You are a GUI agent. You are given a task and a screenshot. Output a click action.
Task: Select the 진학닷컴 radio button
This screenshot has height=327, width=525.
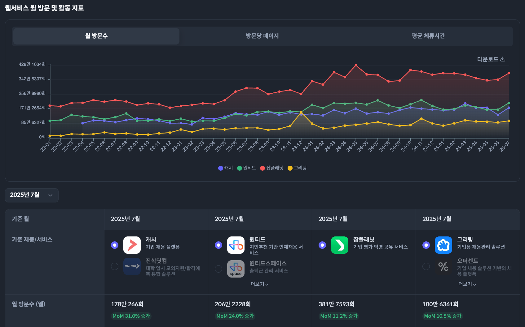pyautogui.click(x=115, y=266)
